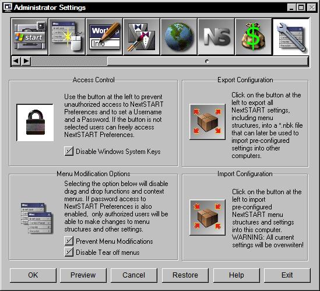The height and width of the screenshot is (291, 320).
Task: Select the wrench administrator settings icon
Action: click(x=291, y=37)
